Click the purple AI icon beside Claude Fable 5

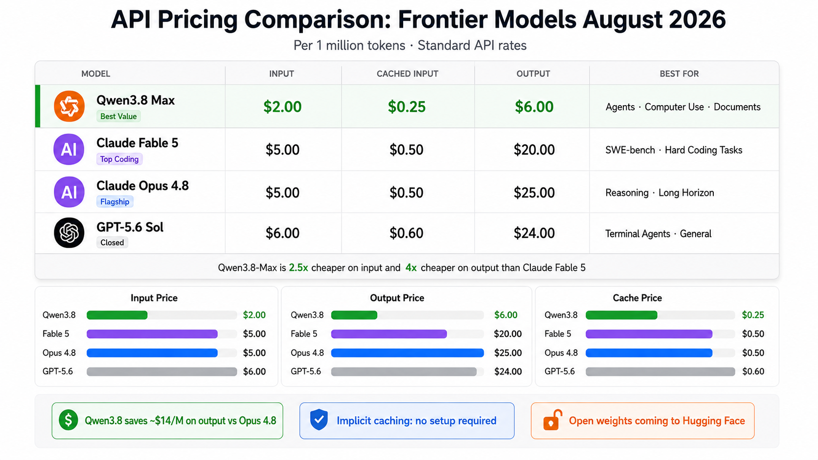(69, 149)
